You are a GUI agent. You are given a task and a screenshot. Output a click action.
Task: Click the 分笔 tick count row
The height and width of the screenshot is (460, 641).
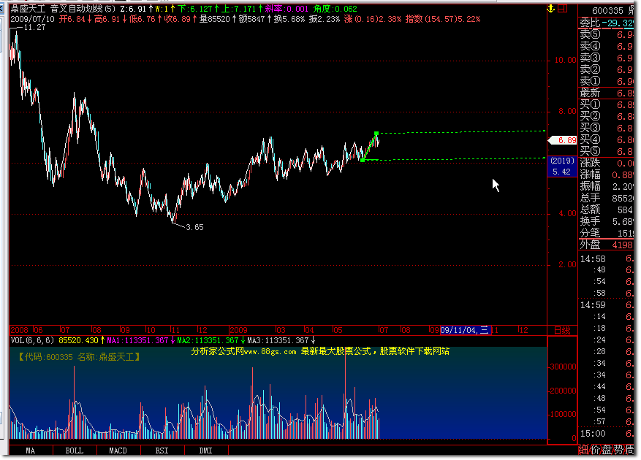point(606,233)
